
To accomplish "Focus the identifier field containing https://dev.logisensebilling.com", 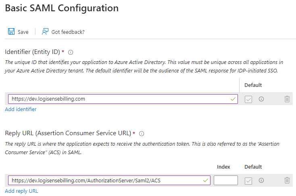I will click(x=117, y=99).
